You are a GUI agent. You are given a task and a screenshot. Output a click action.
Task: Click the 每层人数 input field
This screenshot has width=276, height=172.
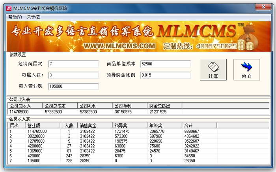pos(74,75)
